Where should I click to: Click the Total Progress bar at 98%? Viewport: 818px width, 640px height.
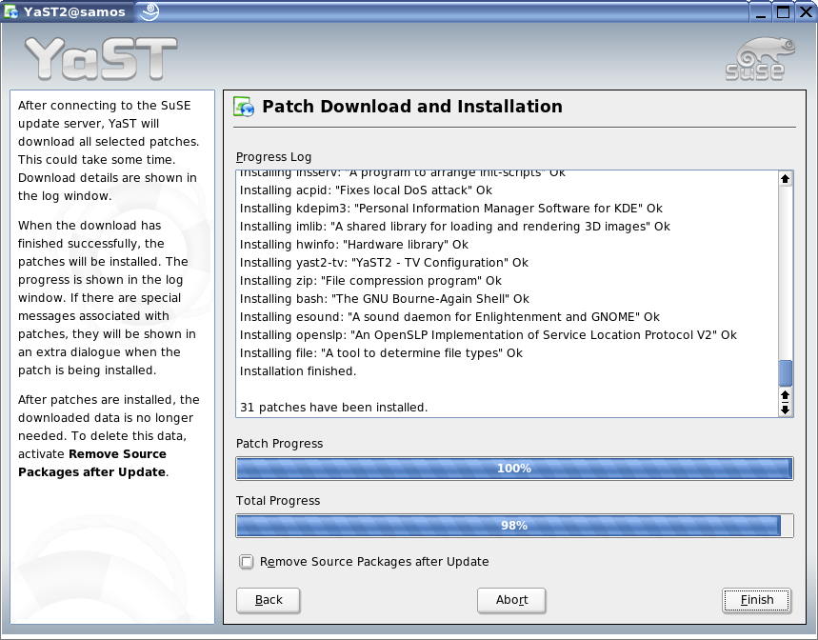[x=514, y=526]
